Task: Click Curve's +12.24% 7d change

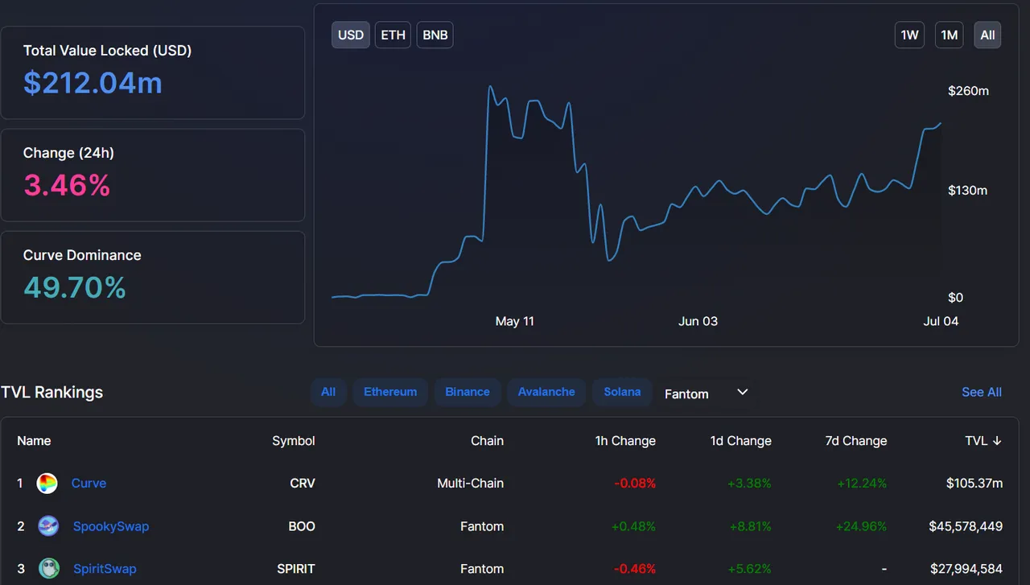Action: click(861, 484)
